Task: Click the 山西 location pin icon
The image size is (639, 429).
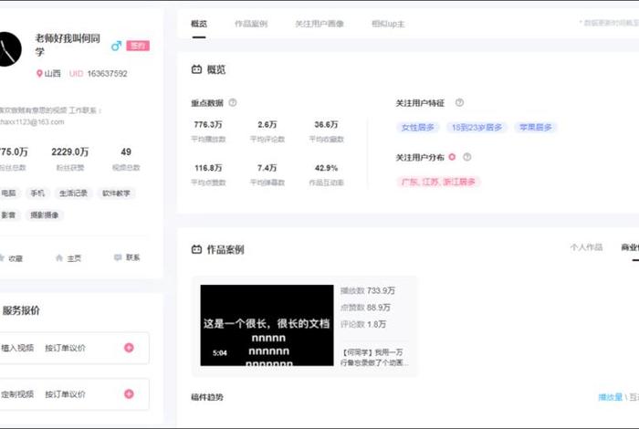Action: pos(39,73)
